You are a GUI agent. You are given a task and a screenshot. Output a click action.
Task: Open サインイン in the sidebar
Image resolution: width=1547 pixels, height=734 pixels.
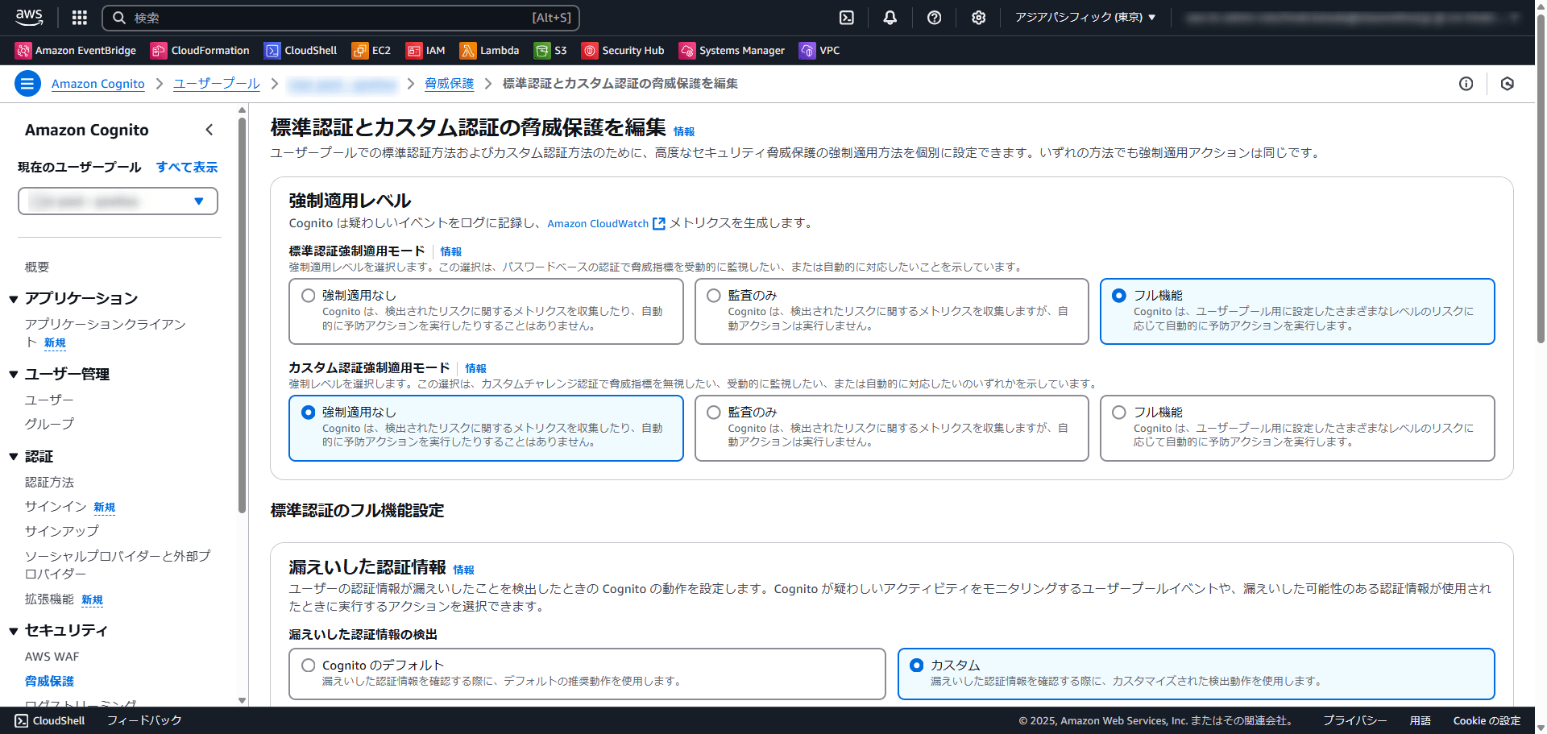pyautogui.click(x=56, y=506)
